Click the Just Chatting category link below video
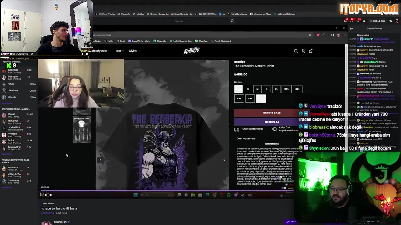 [47, 213]
